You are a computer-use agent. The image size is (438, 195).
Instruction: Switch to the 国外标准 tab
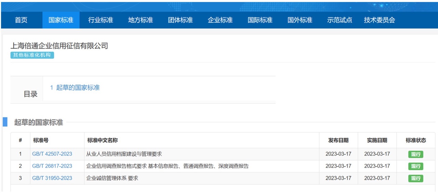coord(300,20)
